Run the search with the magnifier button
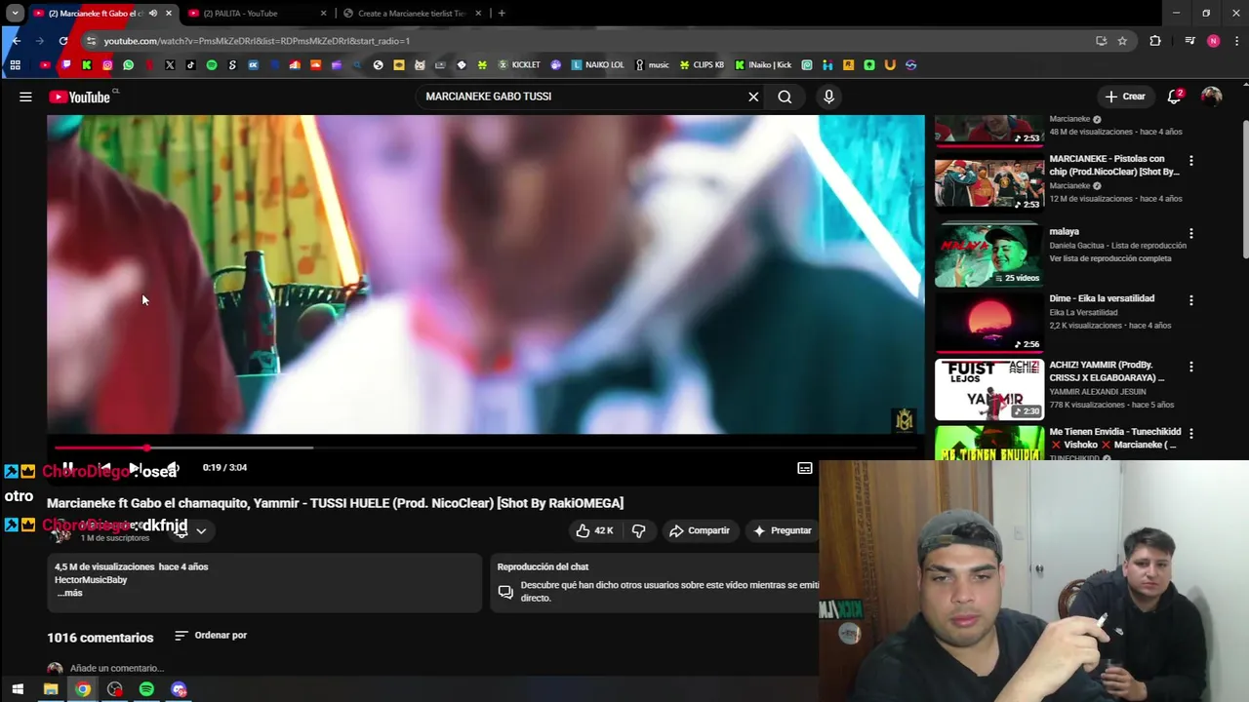1249x702 pixels. [x=785, y=97]
